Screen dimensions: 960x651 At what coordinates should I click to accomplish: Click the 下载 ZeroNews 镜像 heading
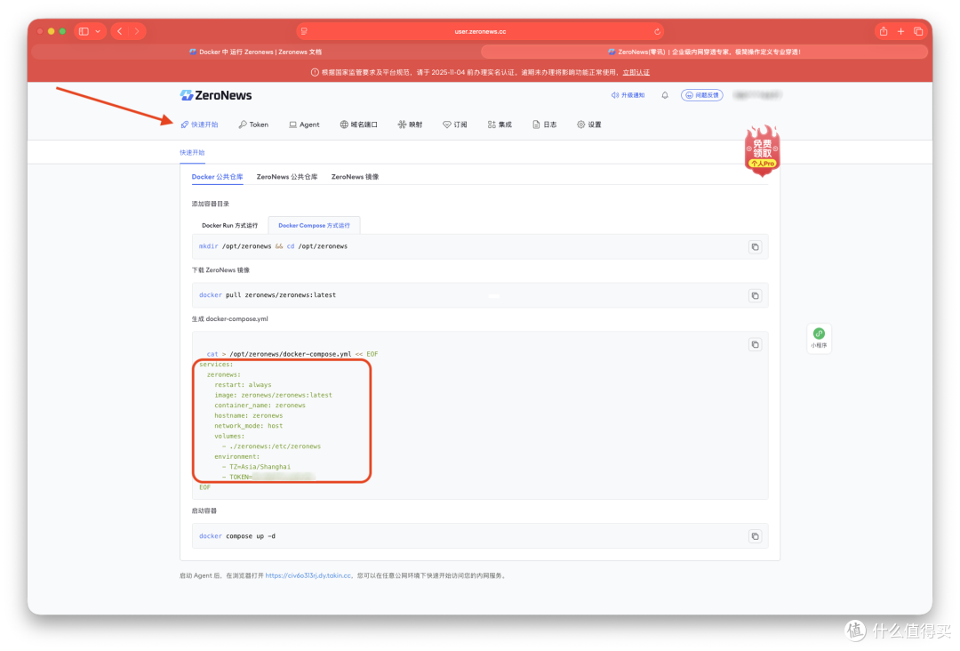220,270
